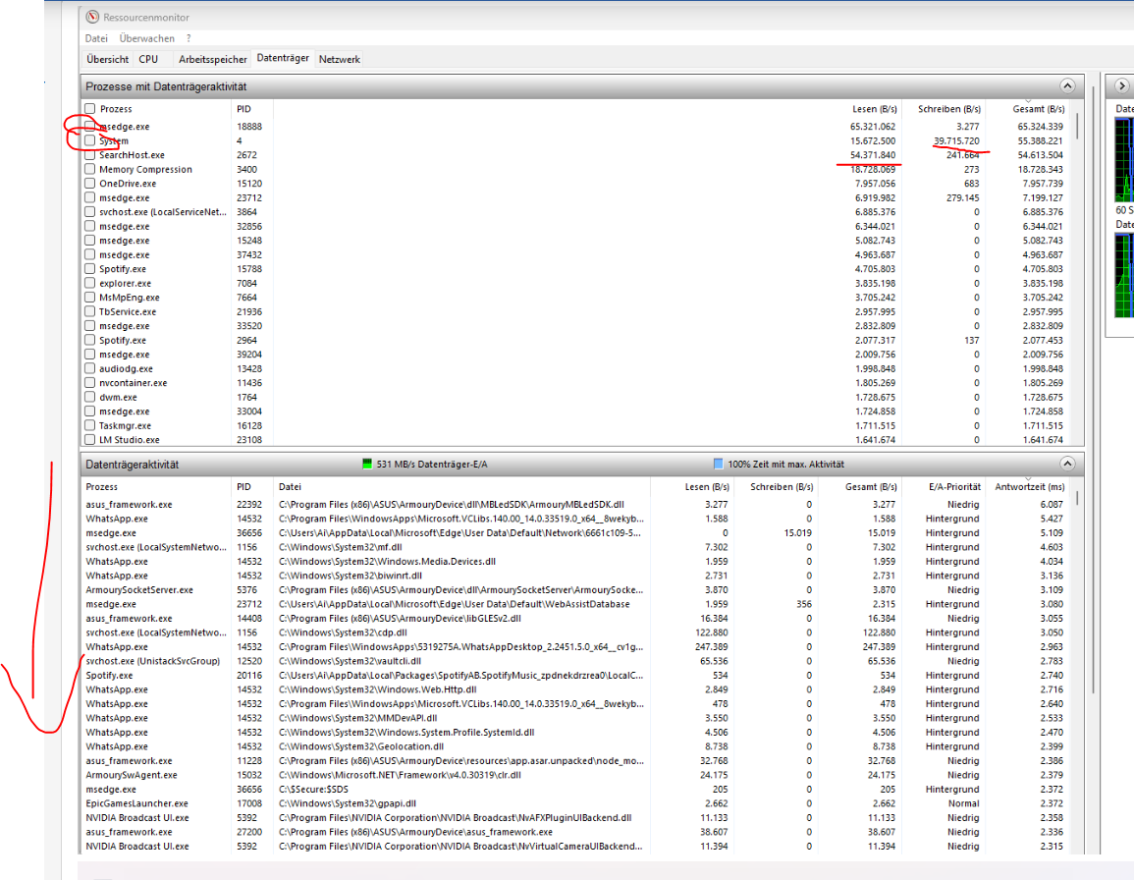1134x880 pixels.
Task: Check the OneDrive.exe checkbox
Action: [89, 183]
